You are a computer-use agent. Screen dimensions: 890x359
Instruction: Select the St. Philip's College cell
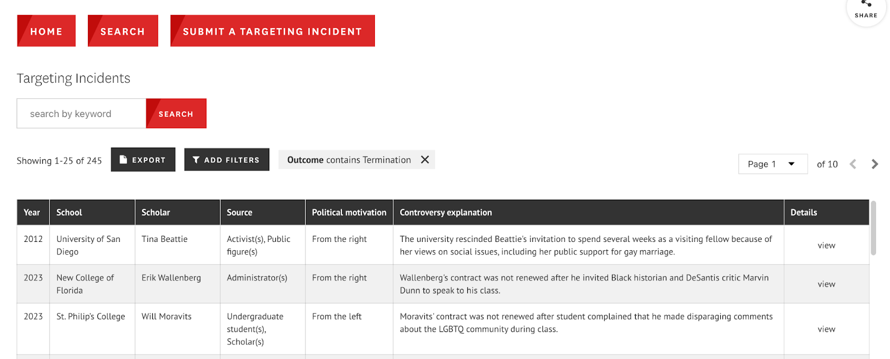[92, 329]
